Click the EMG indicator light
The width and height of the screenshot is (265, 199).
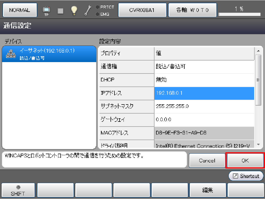[x=97, y=14]
